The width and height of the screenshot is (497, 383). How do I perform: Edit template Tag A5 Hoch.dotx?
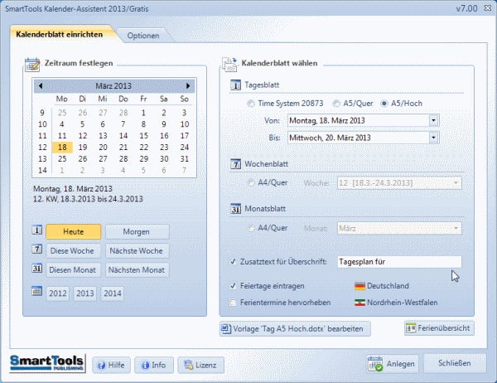click(x=295, y=329)
